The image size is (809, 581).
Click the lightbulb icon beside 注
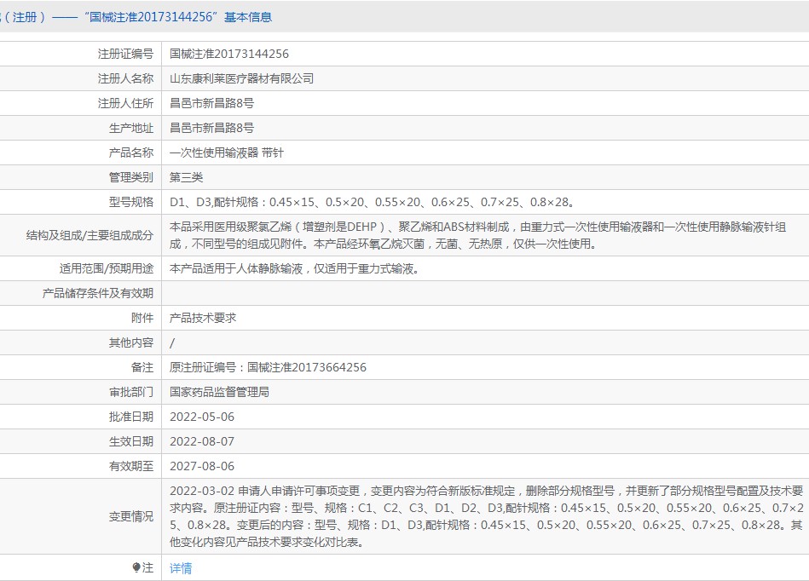(x=136, y=567)
